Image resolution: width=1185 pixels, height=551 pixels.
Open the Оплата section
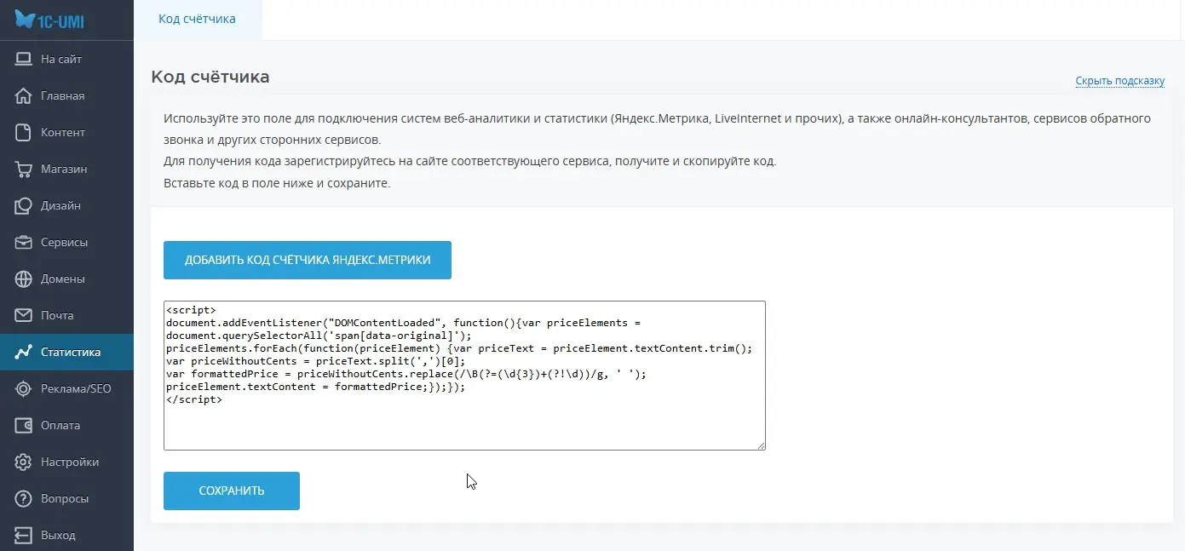(x=66, y=425)
